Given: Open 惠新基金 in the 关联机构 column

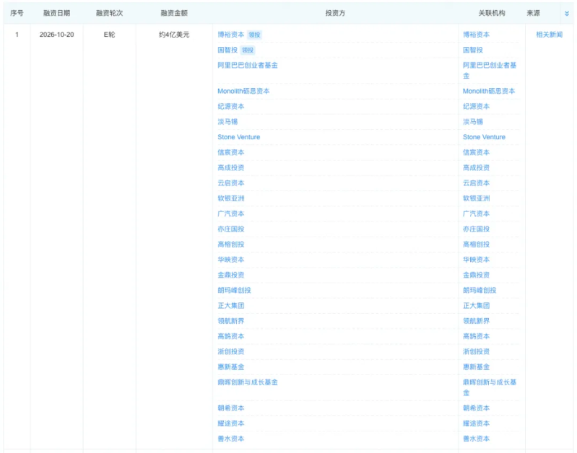Looking at the screenshot, I should pyautogui.click(x=476, y=367).
